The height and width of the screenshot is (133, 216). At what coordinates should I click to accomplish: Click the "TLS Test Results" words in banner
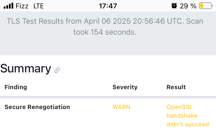35,21
